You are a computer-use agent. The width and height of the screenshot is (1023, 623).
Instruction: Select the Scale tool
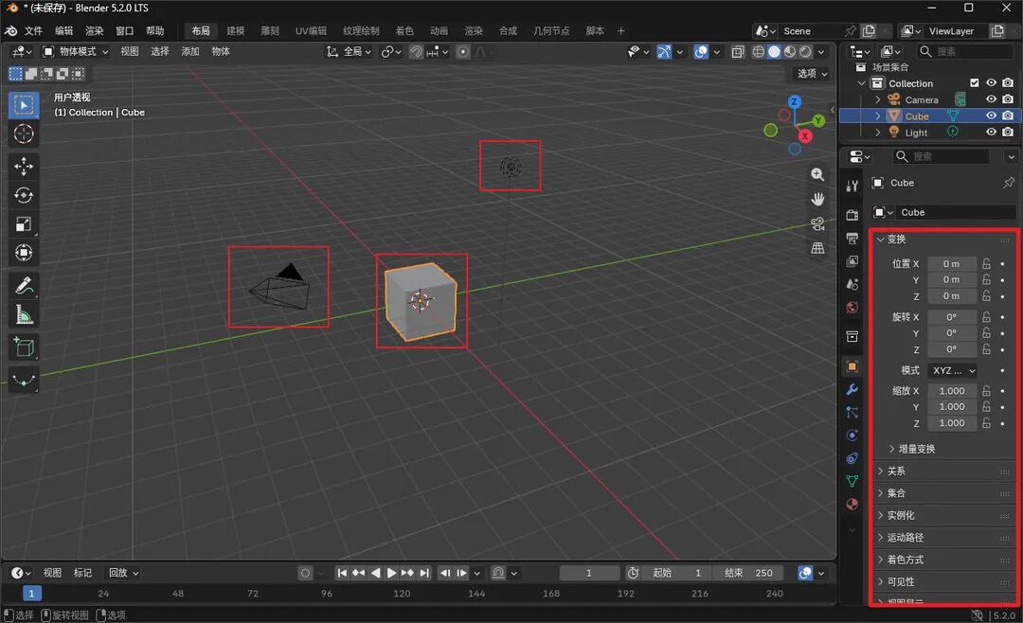pos(24,223)
